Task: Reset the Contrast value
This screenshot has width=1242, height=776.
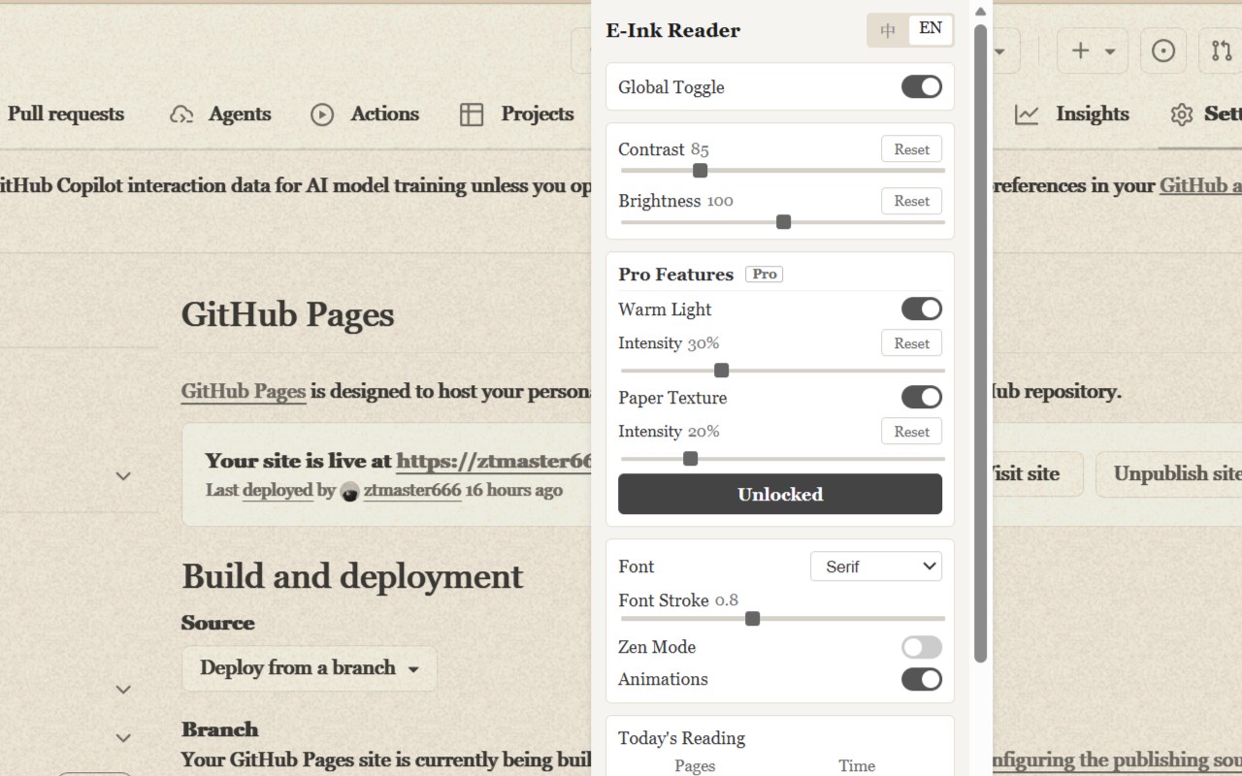Action: tap(912, 149)
